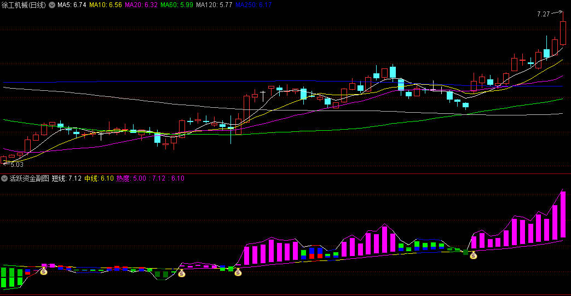Viewport: 571px width, 296px height.
Task: Click the second money bag icon from left
Action: pyautogui.click(x=181, y=273)
